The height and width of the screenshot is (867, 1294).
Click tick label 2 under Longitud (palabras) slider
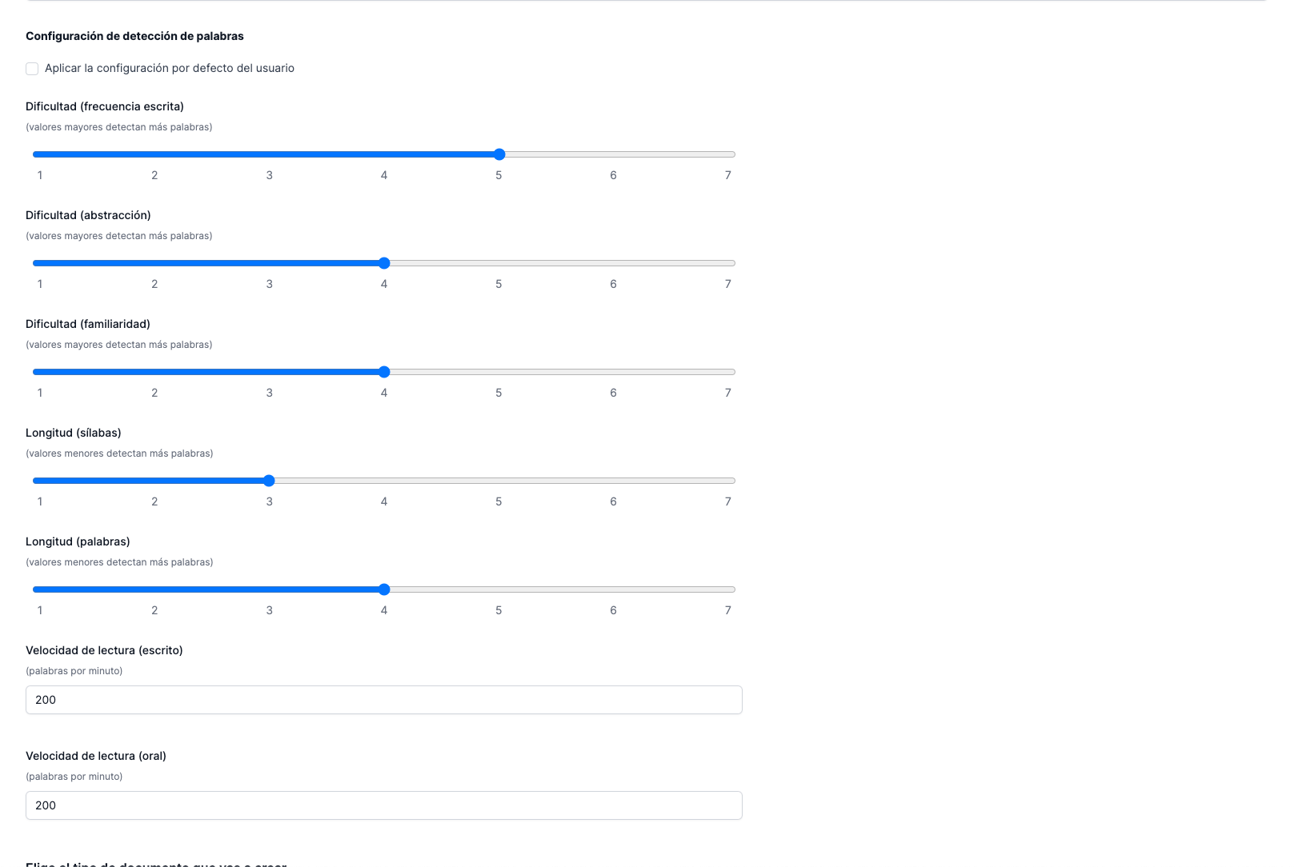(x=154, y=610)
